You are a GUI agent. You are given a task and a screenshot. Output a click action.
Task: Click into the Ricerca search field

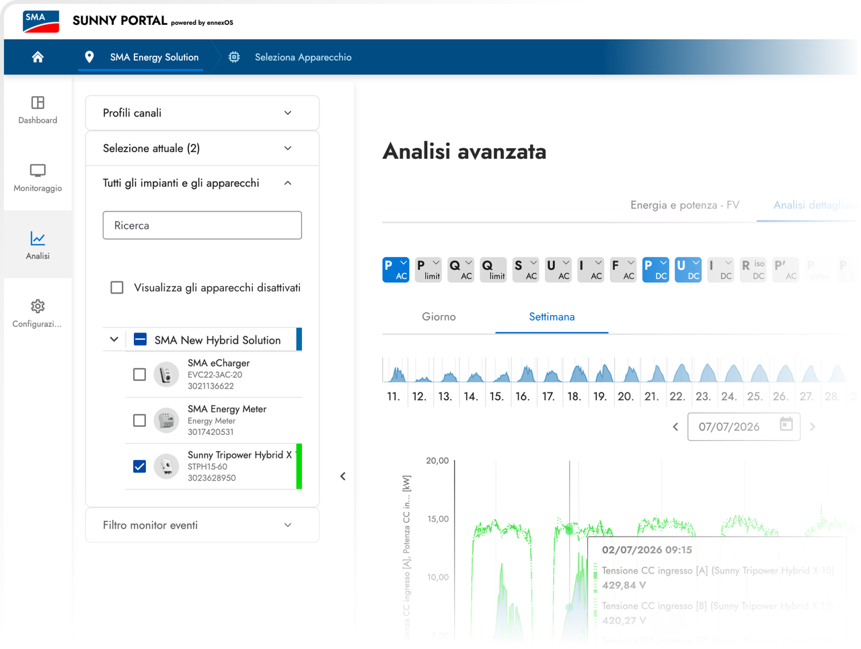(x=202, y=226)
